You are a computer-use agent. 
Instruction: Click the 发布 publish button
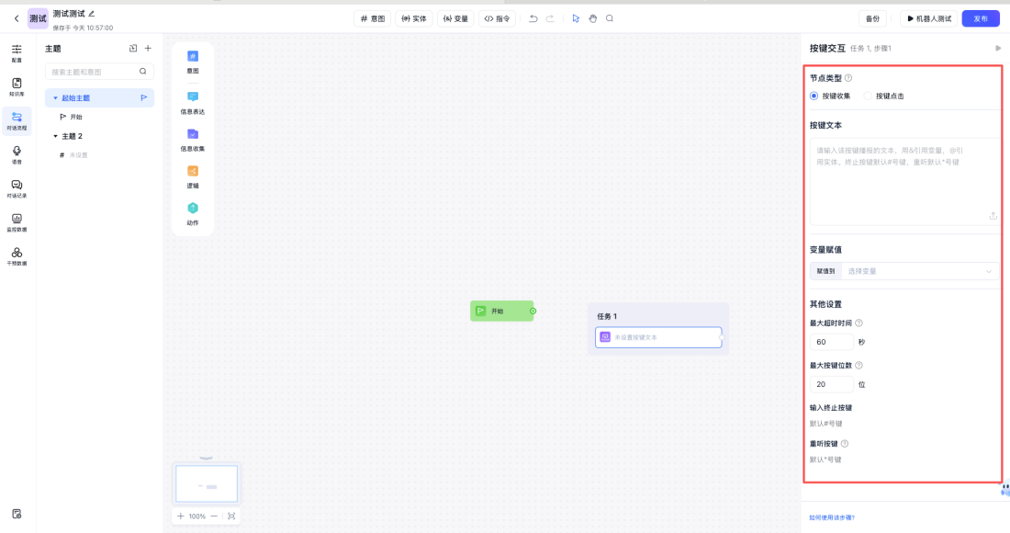tap(979, 17)
